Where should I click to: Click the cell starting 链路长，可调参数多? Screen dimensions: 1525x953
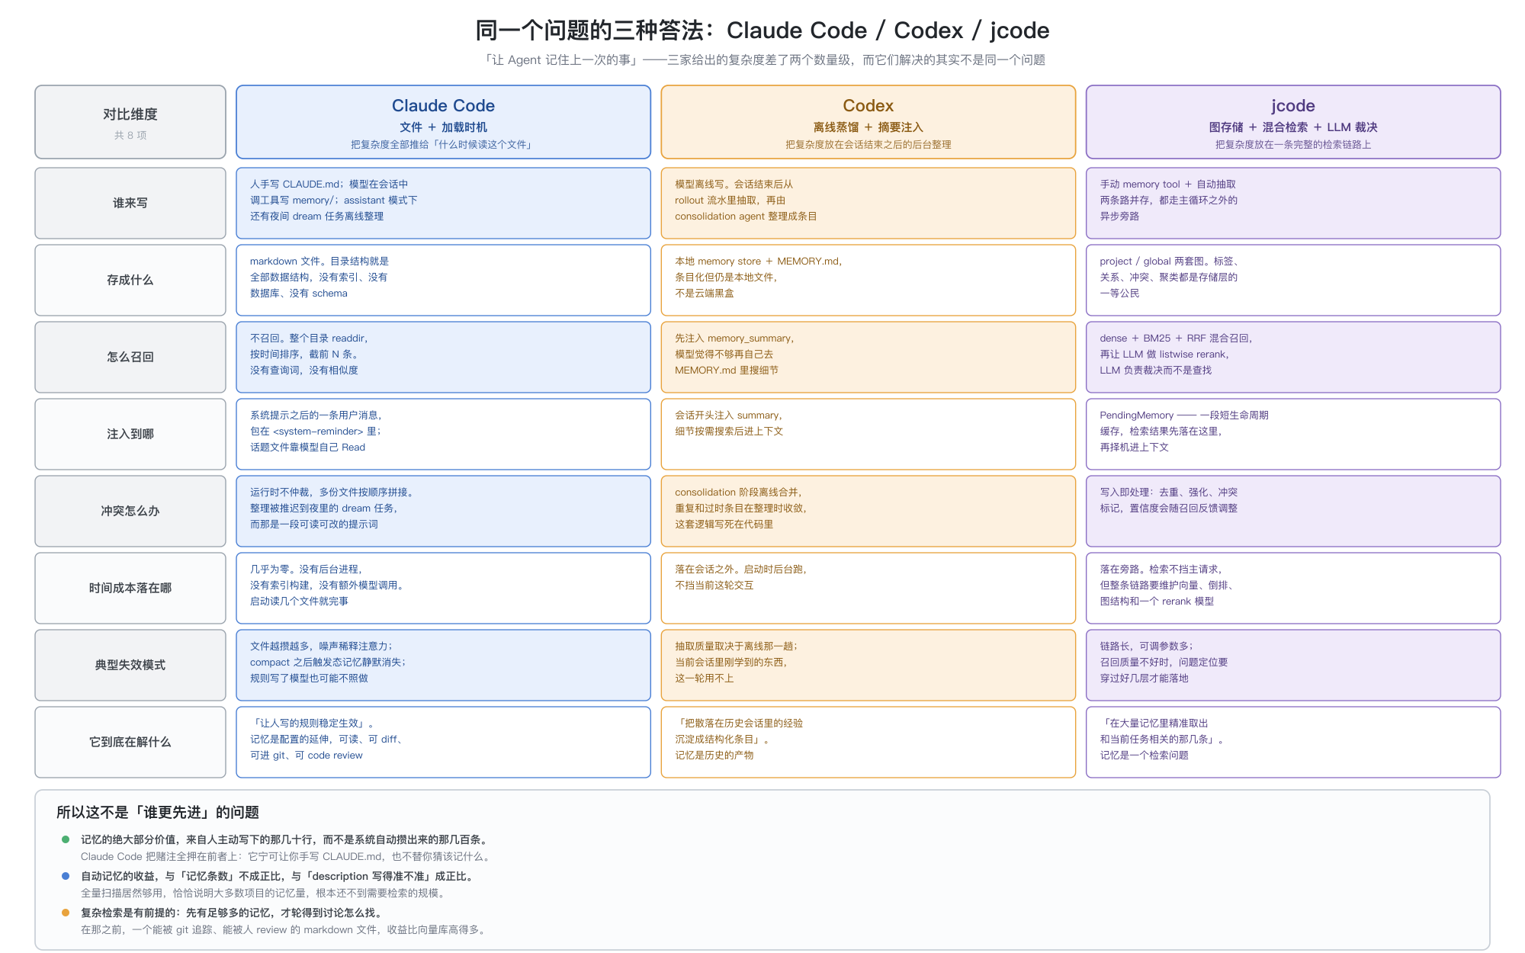[x=1293, y=665]
